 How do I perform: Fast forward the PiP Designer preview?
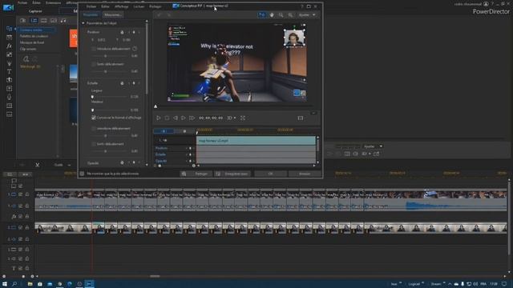pyautogui.click(x=192, y=118)
